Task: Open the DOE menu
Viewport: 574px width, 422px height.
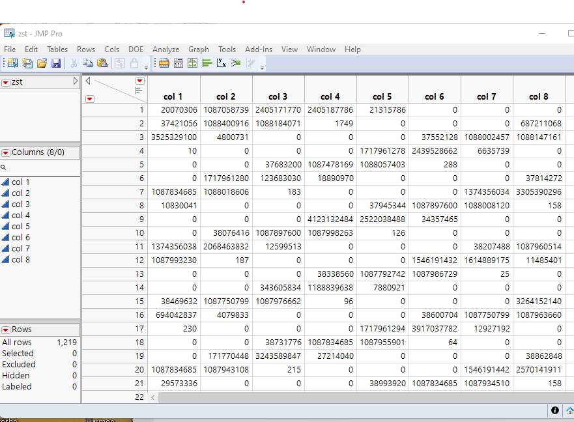Action: 136,49
